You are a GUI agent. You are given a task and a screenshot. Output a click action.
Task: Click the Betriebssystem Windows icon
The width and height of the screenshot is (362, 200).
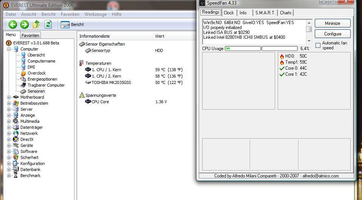(x=16, y=103)
